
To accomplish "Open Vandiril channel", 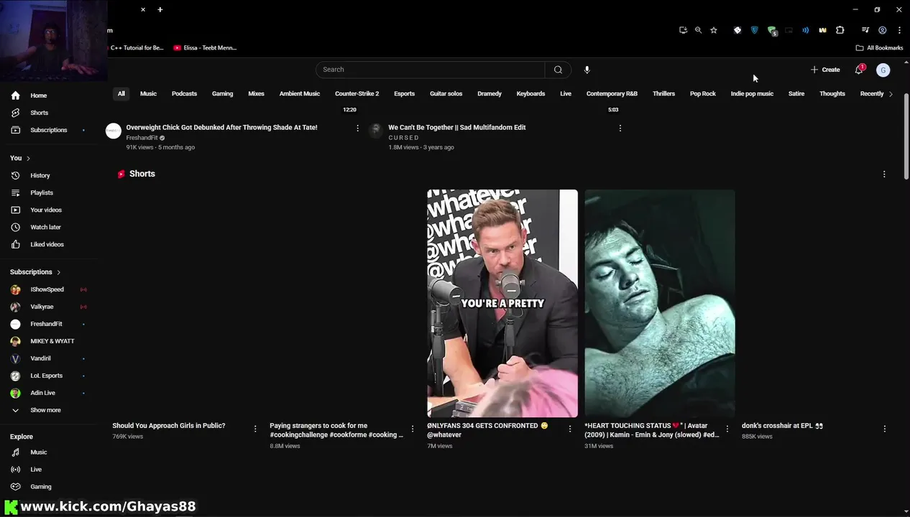I will click(x=40, y=358).
